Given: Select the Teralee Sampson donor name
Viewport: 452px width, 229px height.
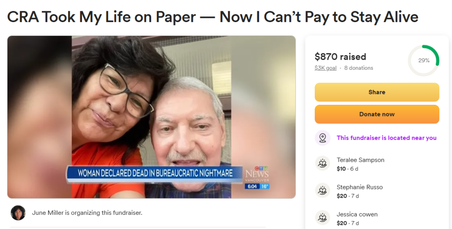Looking at the screenshot, I should tap(360, 160).
